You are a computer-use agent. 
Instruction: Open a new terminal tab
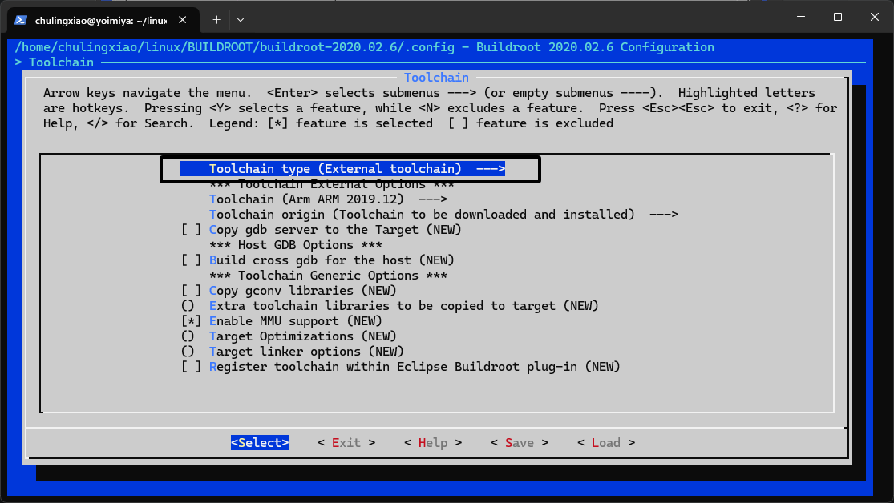216,20
